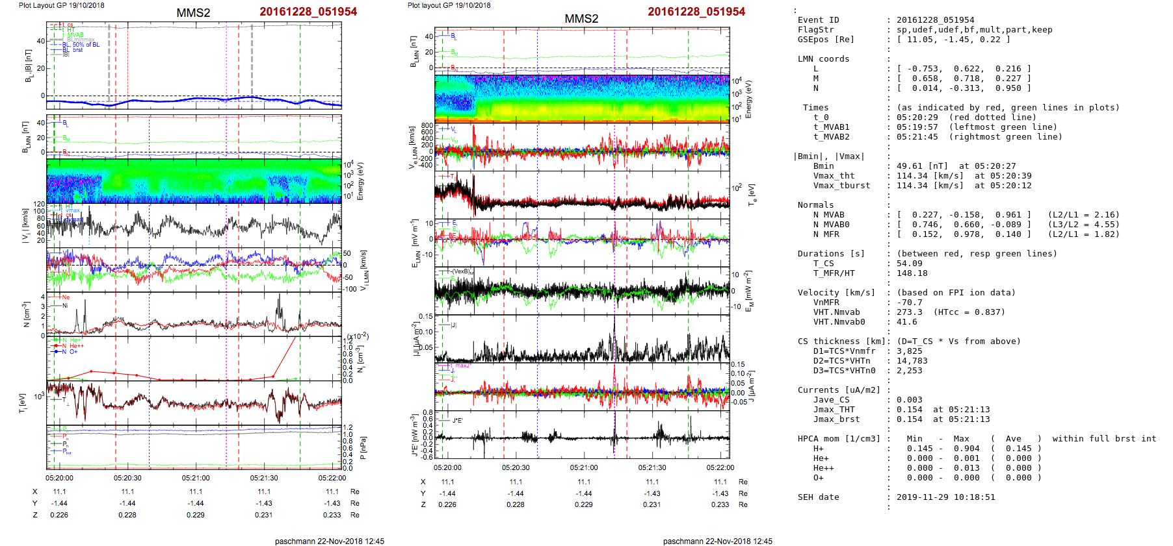Viewport: 1173px width, 546px height.
Task: Click the blue N O+ legend entry
Action: coord(70,352)
